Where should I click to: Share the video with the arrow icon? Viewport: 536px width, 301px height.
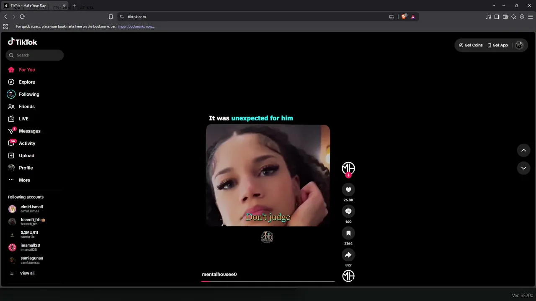[x=348, y=255]
